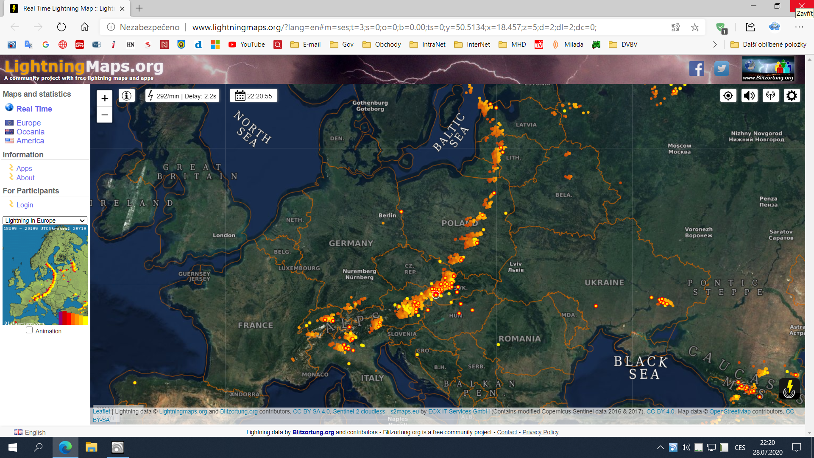
Task: Open the Apps page
Action: point(24,168)
